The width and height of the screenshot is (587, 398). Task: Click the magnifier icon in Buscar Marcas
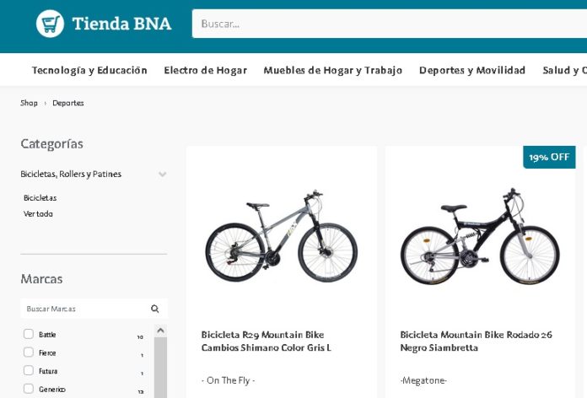pyautogui.click(x=155, y=309)
